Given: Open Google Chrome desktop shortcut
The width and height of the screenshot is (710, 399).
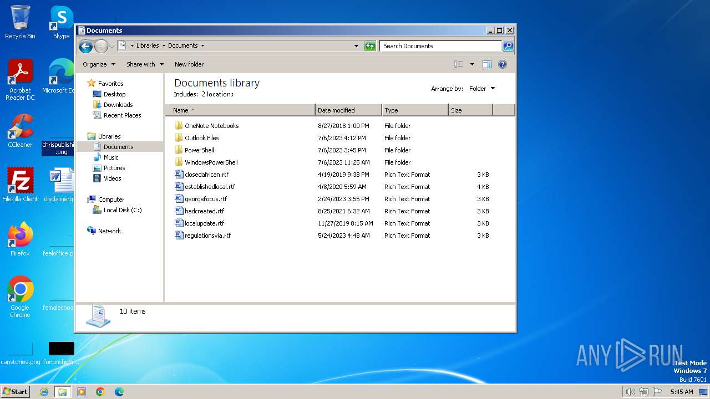Looking at the screenshot, I should click(x=20, y=297).
